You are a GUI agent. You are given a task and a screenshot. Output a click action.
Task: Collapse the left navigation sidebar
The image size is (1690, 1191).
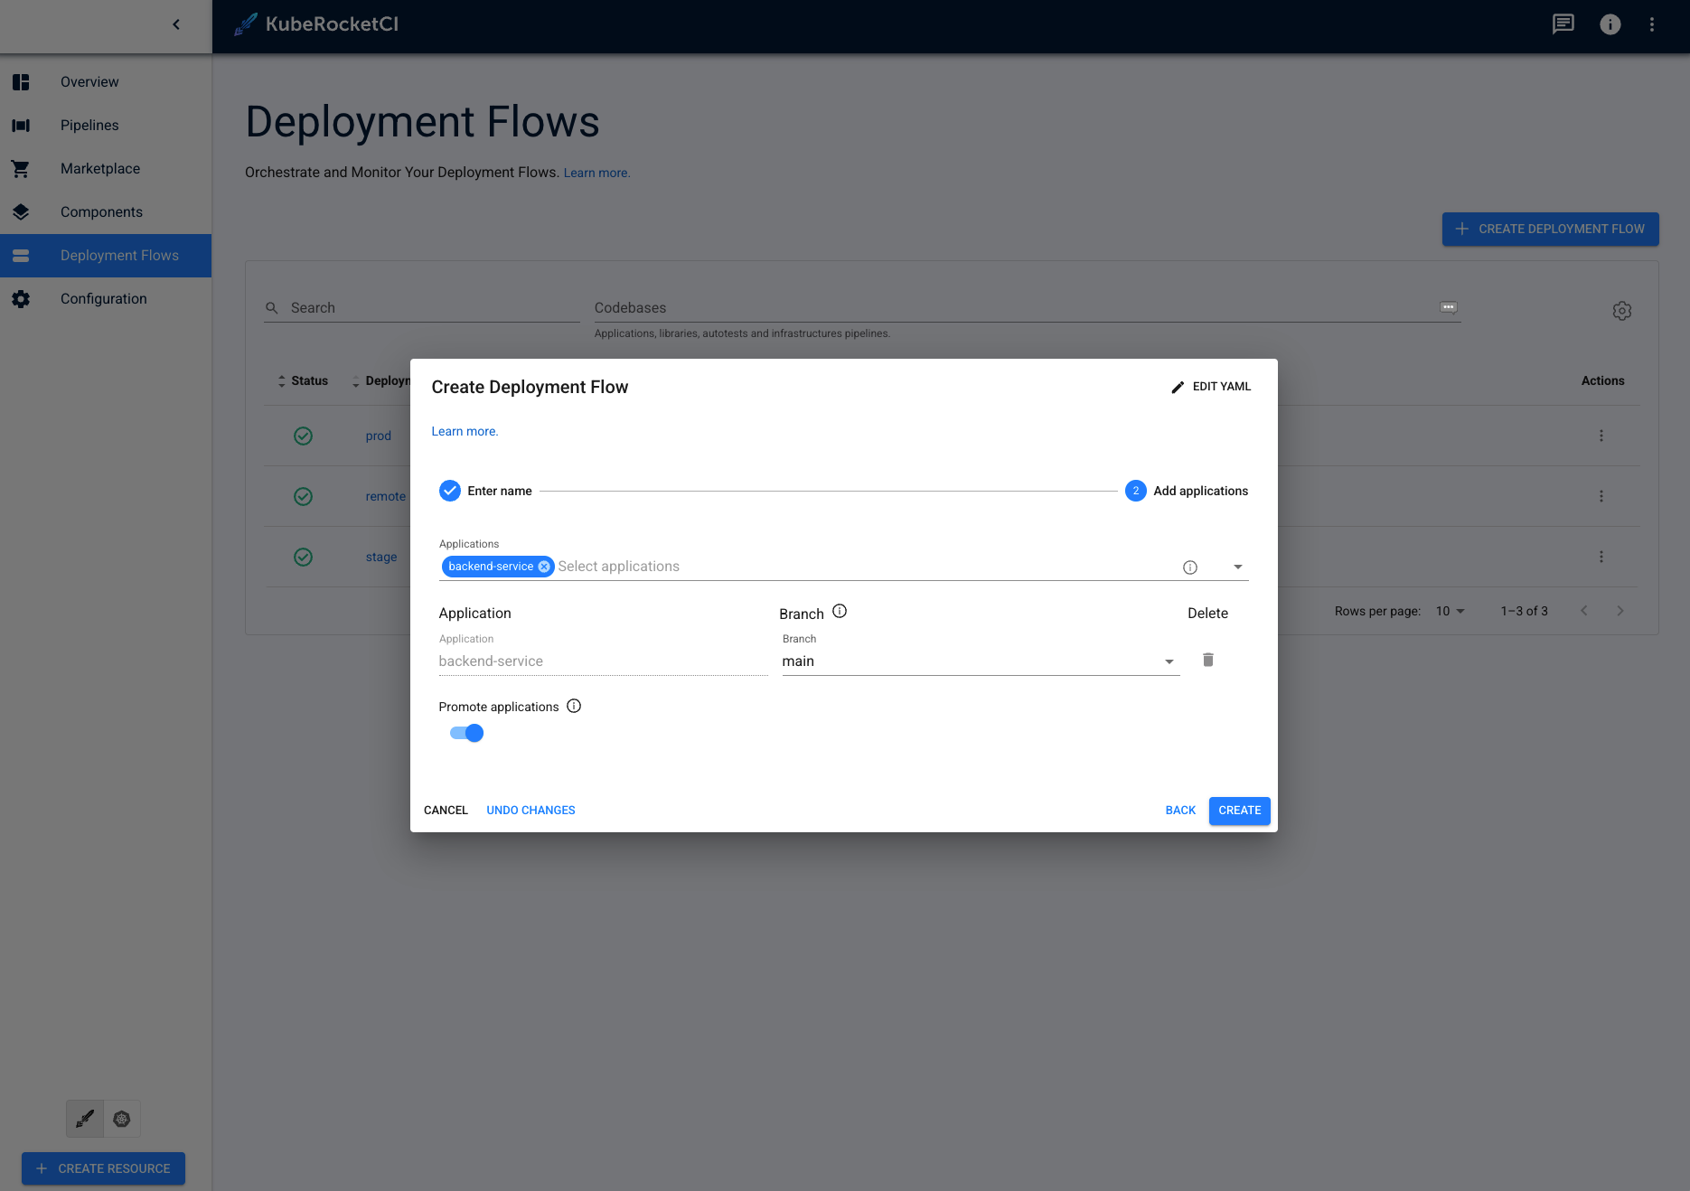(176, 24)
